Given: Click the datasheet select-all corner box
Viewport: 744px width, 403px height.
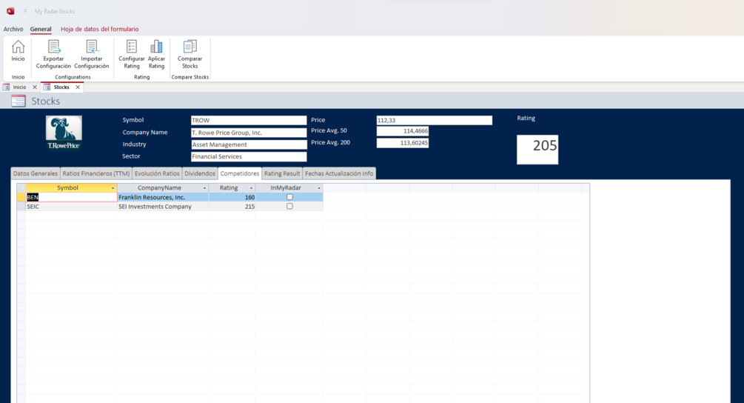Looking at the screenshot, I should [x=21, y=188].
